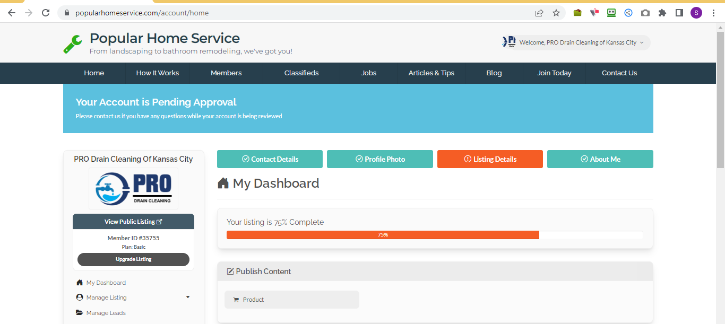This screenshot has height=324, width=725.
Task: Click the camera screenshot extension icon
Action: [645, 13]
